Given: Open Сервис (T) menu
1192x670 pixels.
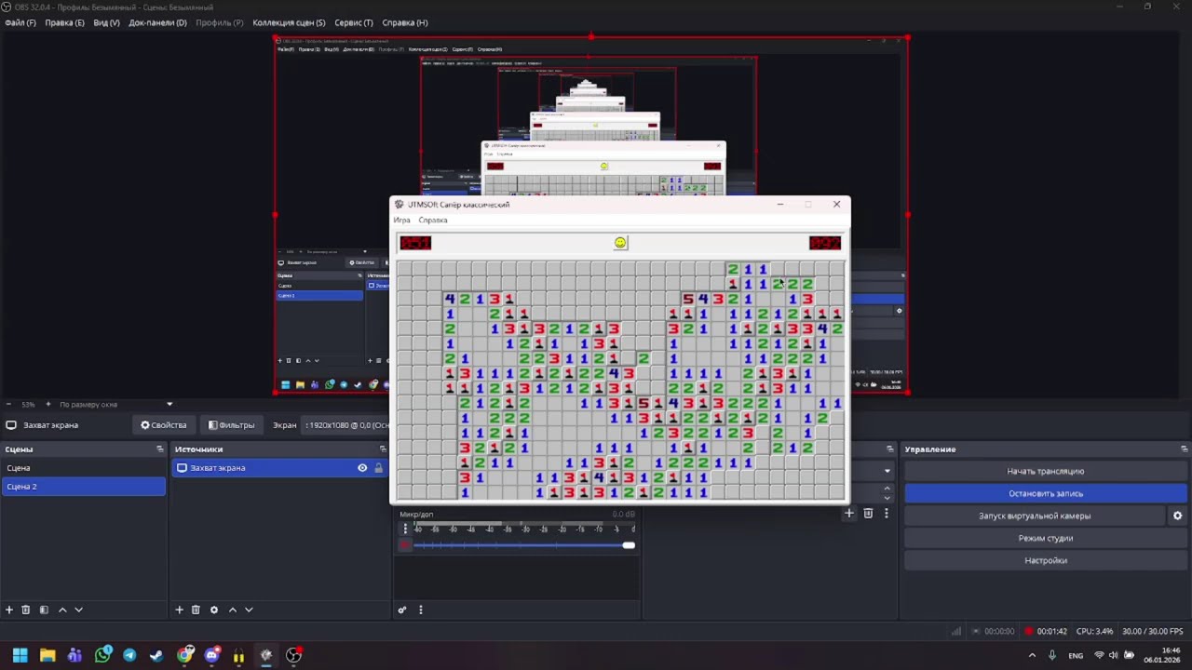Looking at the screenshot, I should coord(354,22).
